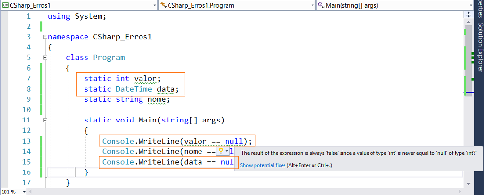Image resolution: width=484 pixels, height=195 pixels.
Task: Click 'Console' on line 15
Action: pyautogui.click(x=118, y=162)
